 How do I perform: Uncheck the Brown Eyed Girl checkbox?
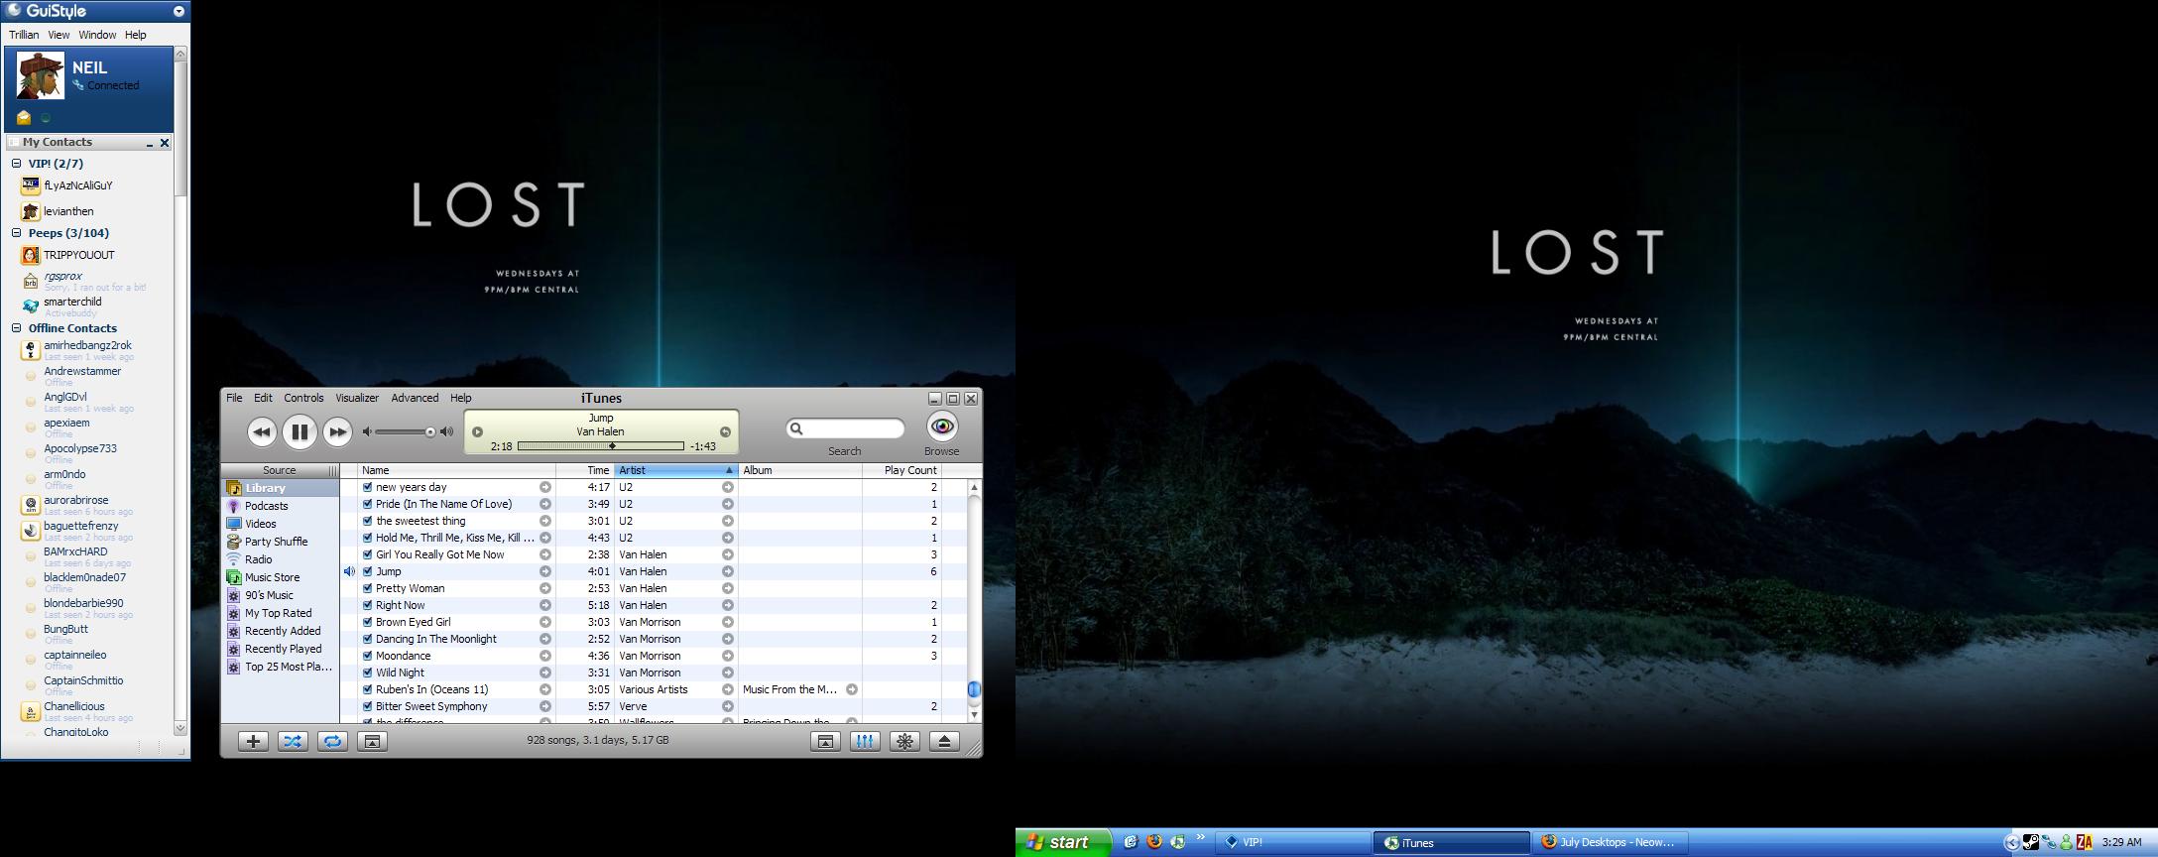[x=367, y=622]
